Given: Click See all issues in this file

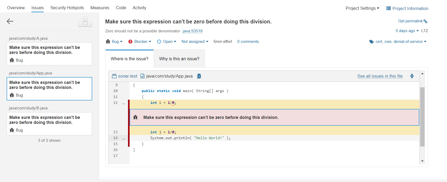Looking at the screenshot, I should tap(380, 76).
